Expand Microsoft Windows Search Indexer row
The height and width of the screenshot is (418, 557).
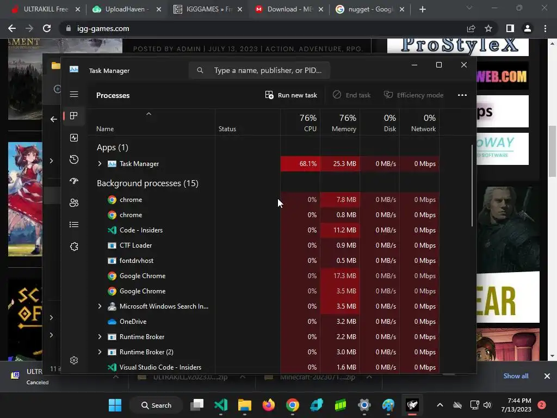[x=100, y=306]
